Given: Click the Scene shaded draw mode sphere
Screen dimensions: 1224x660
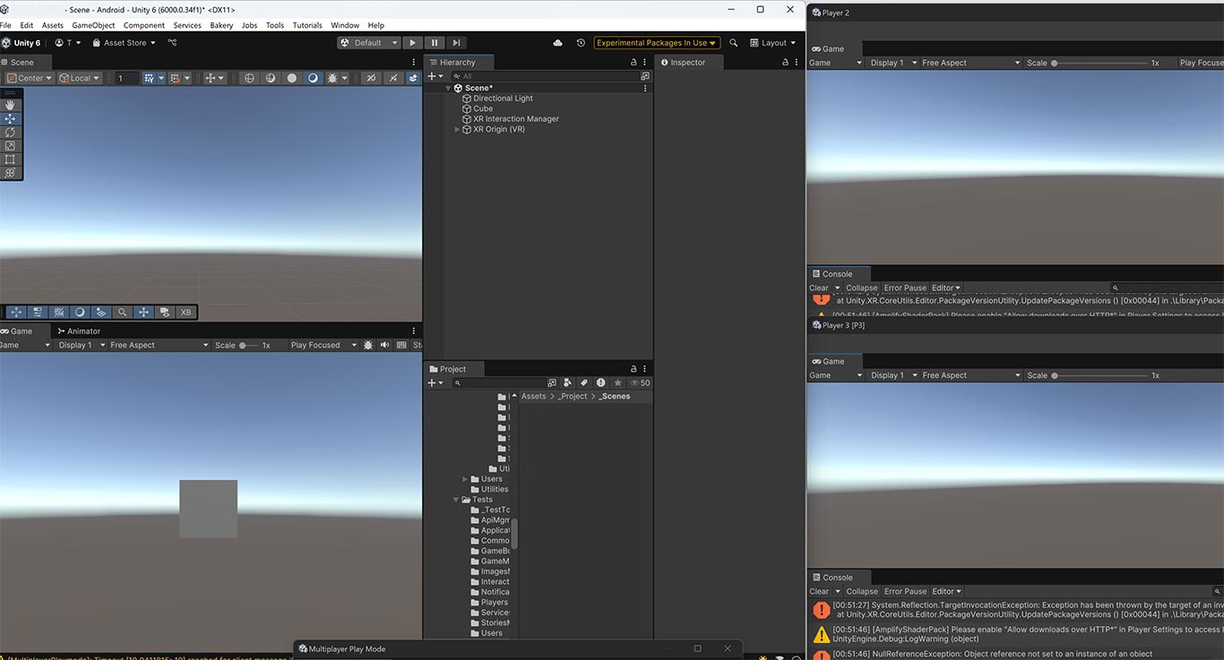Looking at the screenshot, I should coord(291,78).
